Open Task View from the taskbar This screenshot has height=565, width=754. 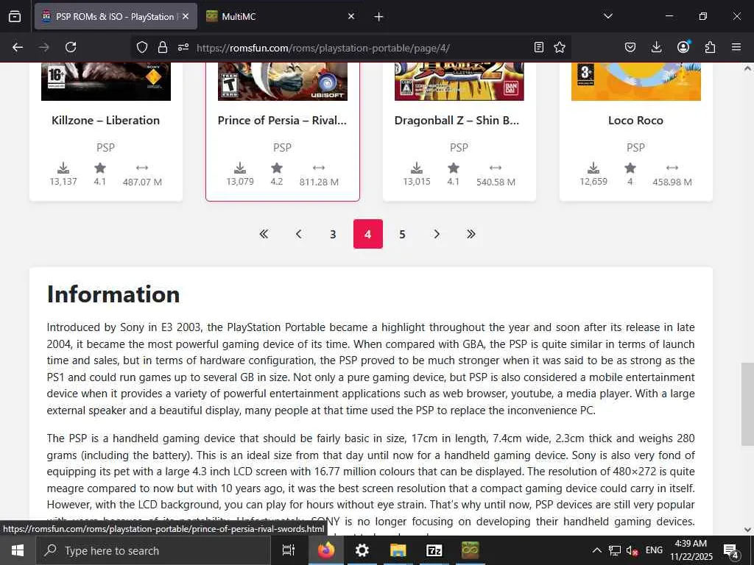click(x=288, y=550)
